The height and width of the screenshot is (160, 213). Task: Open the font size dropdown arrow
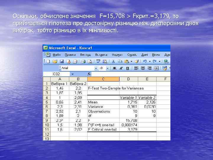pyautogui.click(x=107, y=68)
